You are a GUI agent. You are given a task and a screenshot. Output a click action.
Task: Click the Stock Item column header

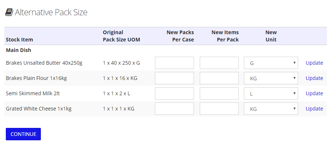[19, 40]
